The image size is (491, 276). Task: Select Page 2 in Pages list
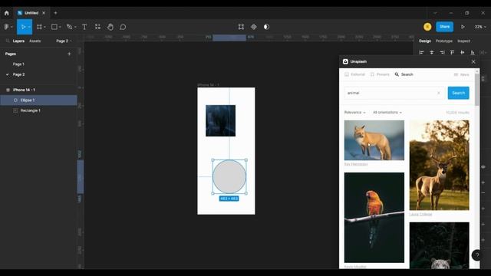(18, 74)
